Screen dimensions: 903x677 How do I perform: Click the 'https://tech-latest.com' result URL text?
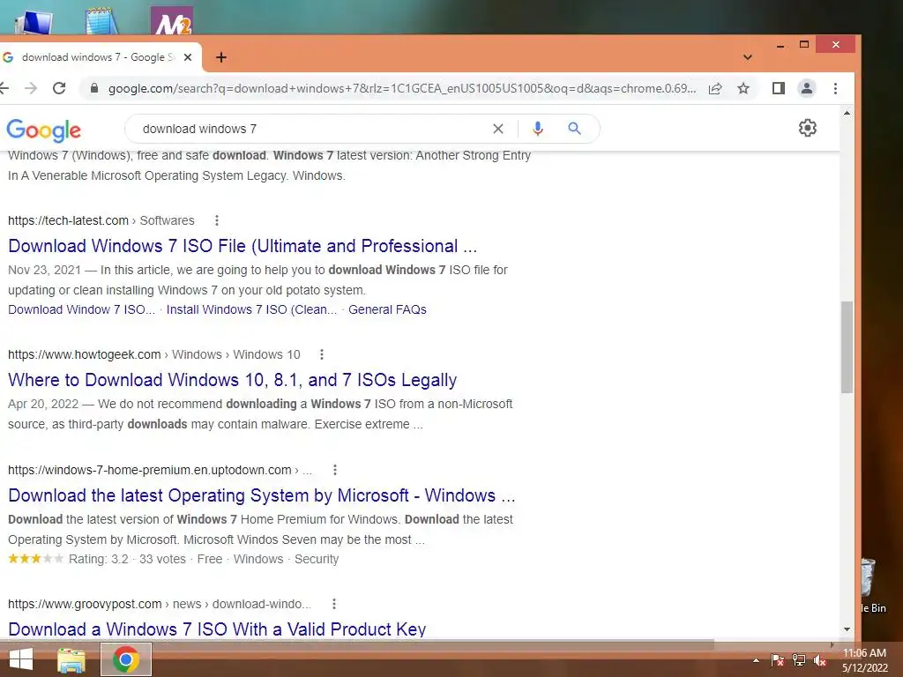coord(68,220)
